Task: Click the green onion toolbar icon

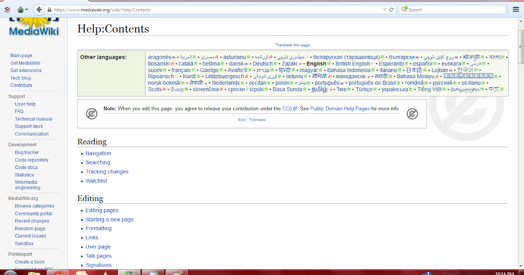Action: click(20, 10)
